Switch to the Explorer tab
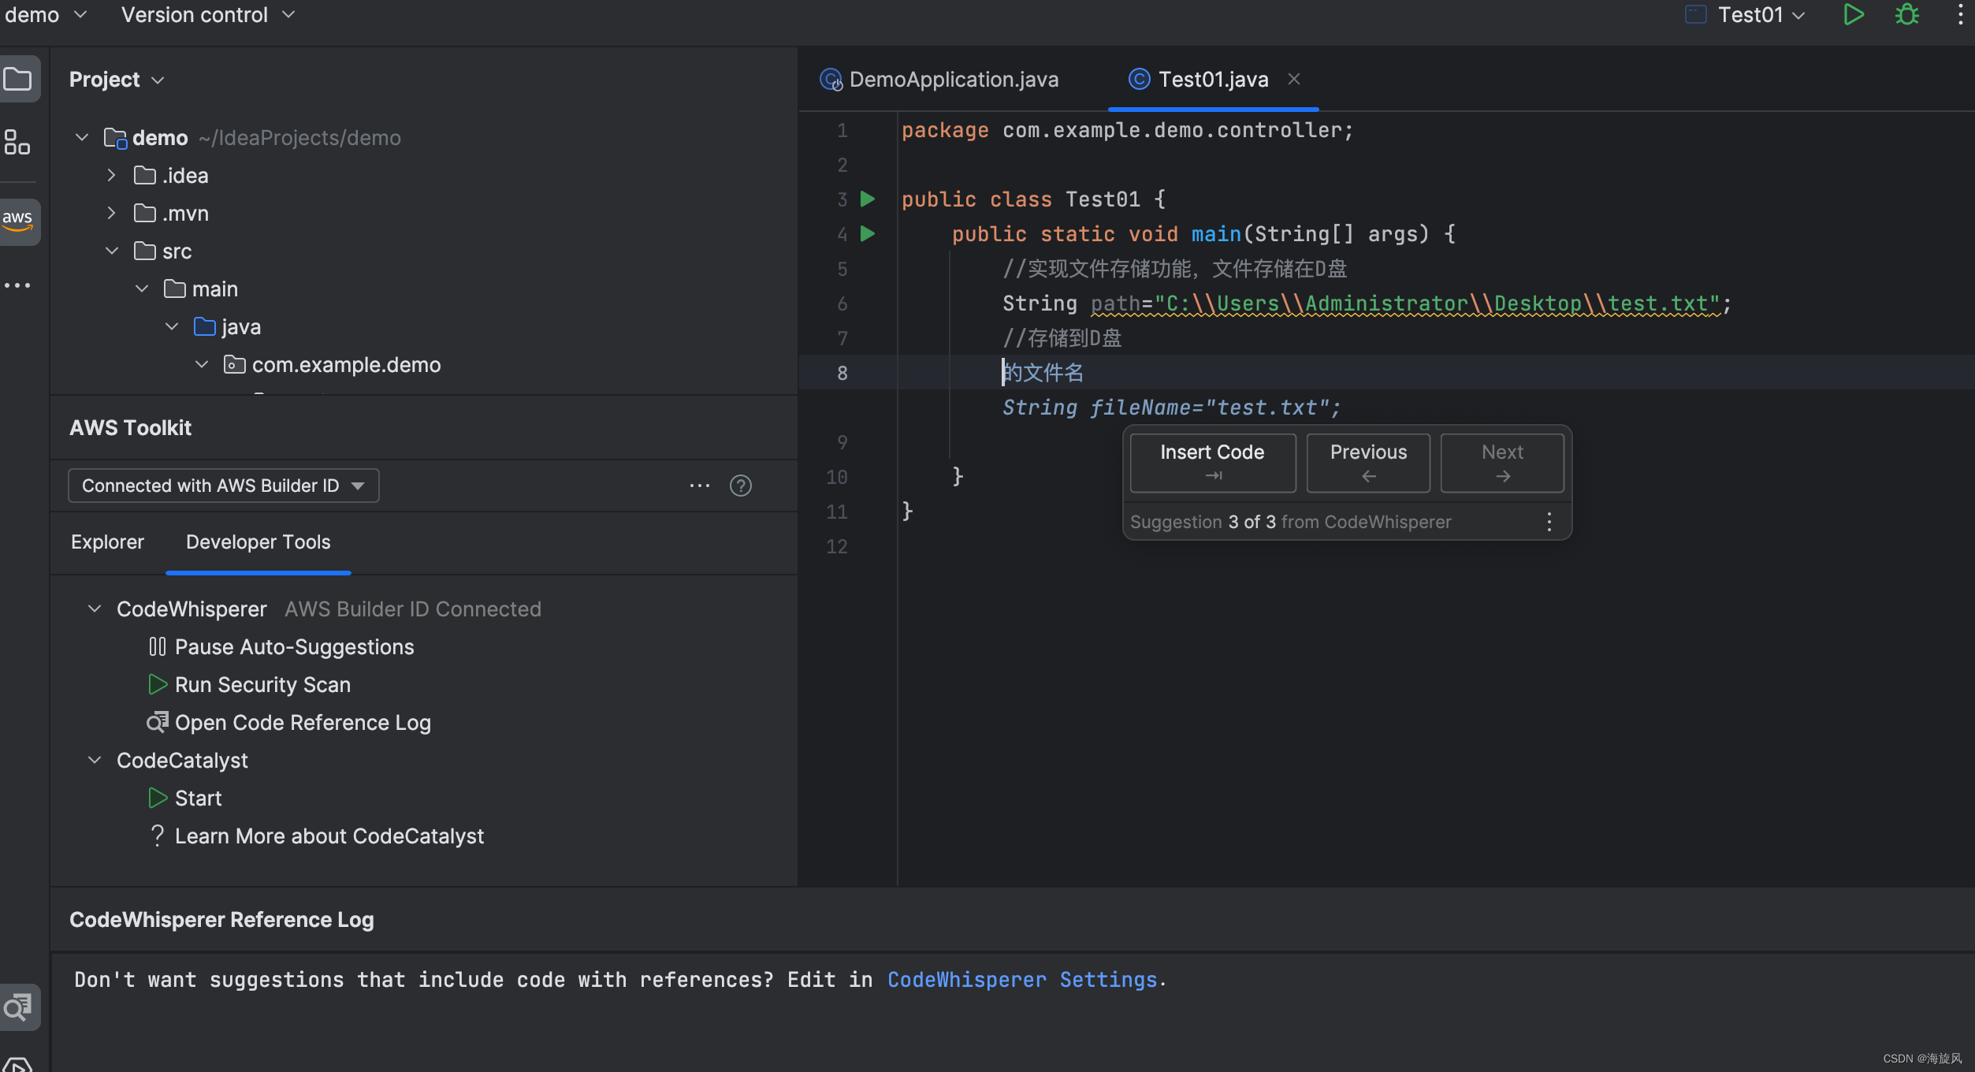Image resolution: width=1975 pixels, height=1072 pixels. click(x=107, y=542)
